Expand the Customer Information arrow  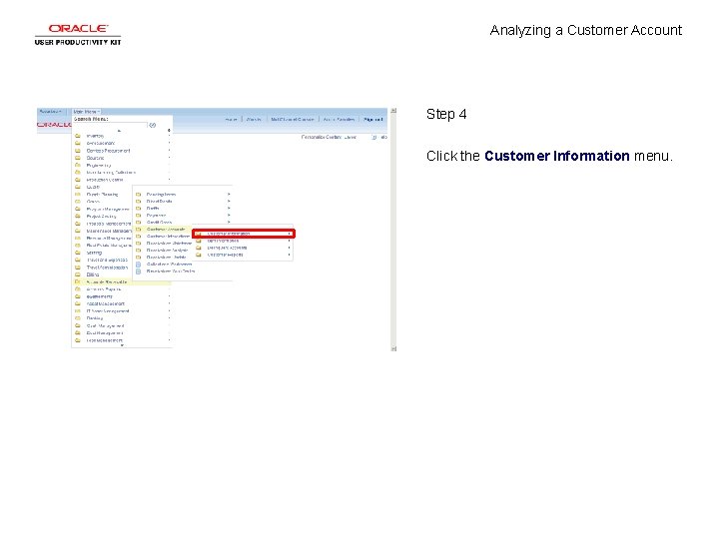click(x=289, y=234)
